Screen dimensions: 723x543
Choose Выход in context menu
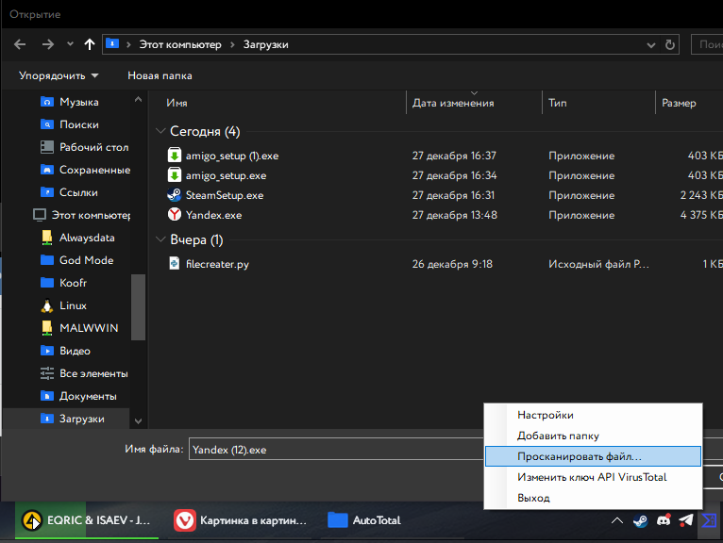point(593,498)
